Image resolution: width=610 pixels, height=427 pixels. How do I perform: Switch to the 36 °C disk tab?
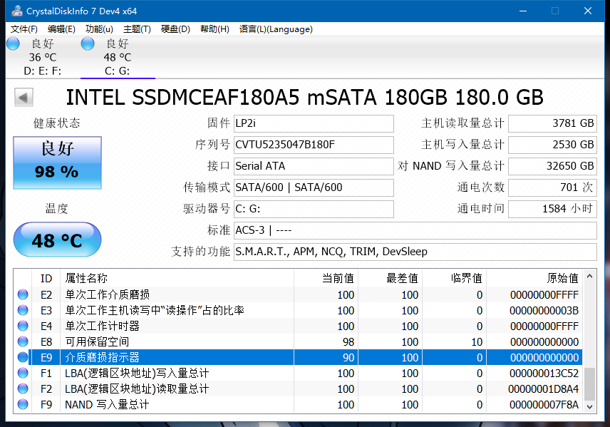[x=43, y=57]
